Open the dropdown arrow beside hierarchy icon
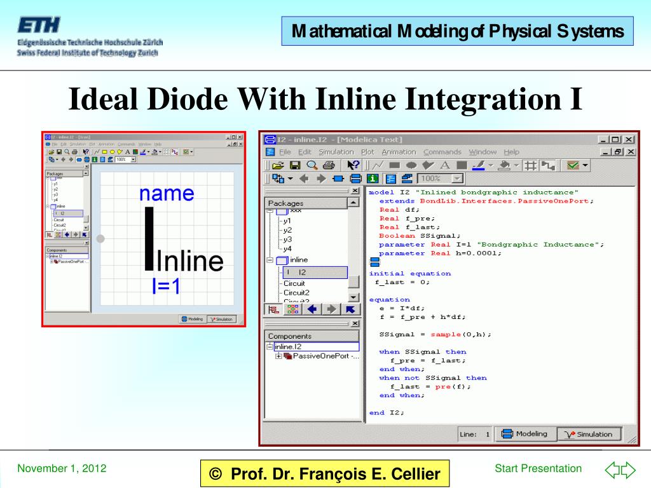The image size is (651, 488). coord(290,179)
